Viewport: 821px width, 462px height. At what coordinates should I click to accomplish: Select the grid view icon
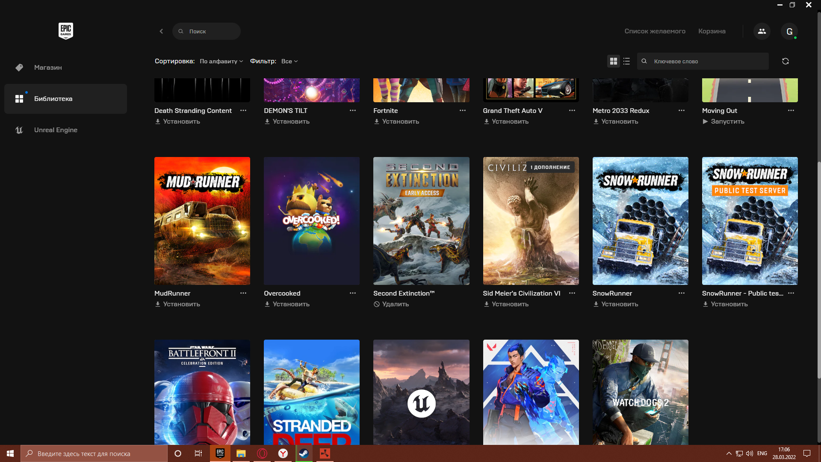[613, 61]
